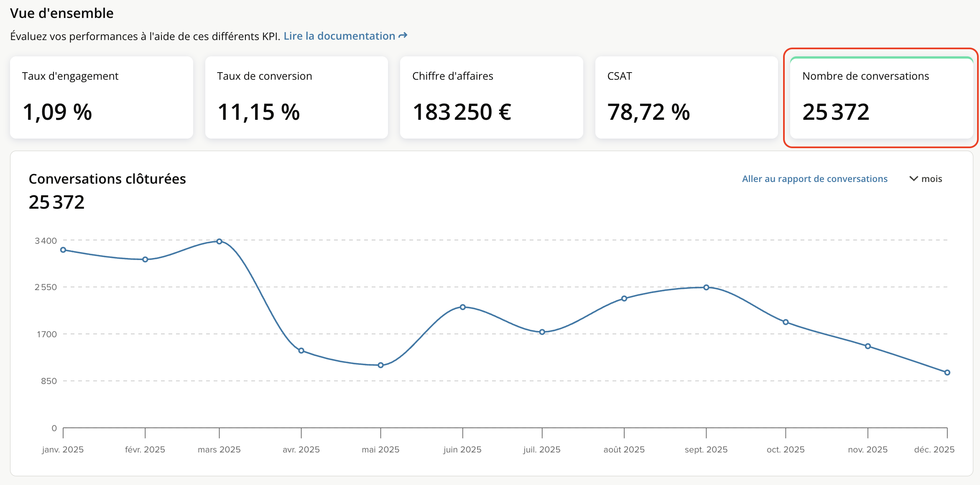Select the Nombre de conversations card

click(x=881, y=97)
